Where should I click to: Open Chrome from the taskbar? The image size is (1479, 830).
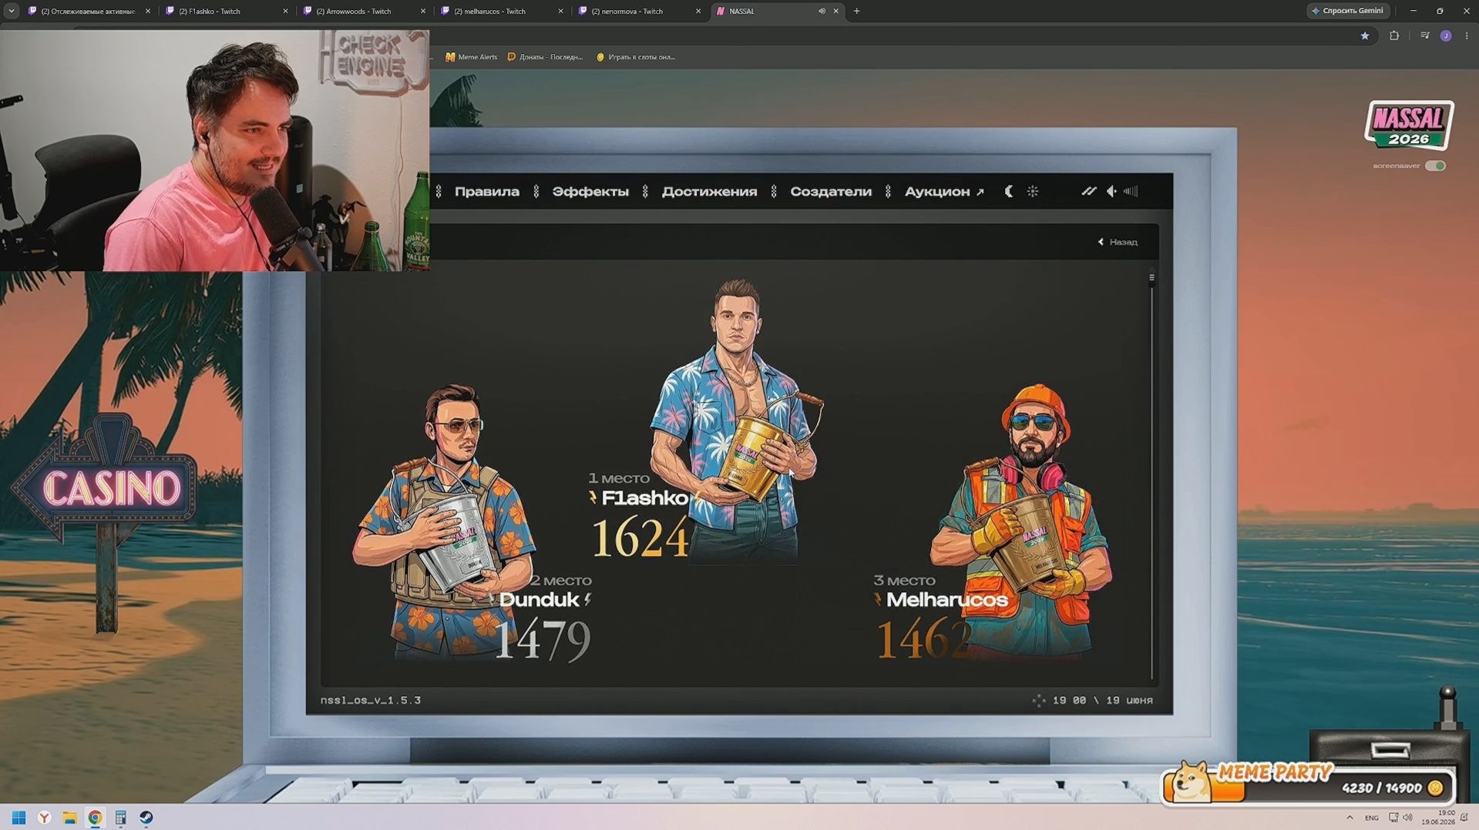[x=95, y=818]
